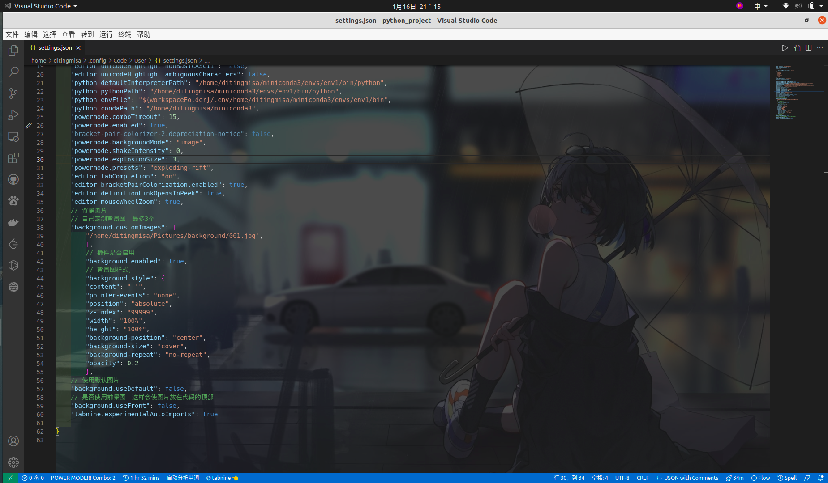828x483 pixels.
Task: Open the Search view in activity bar
Action: 13,72
